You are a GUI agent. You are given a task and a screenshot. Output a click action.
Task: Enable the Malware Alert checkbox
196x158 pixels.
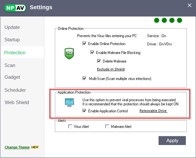click(x=107, y=127)
